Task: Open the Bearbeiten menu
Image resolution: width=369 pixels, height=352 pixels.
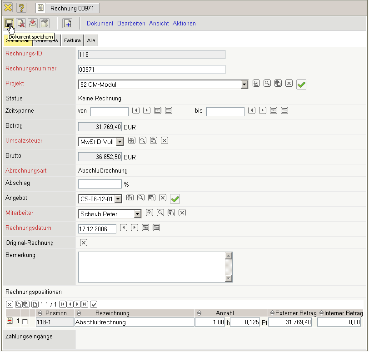Action: [x=131, y=23]
